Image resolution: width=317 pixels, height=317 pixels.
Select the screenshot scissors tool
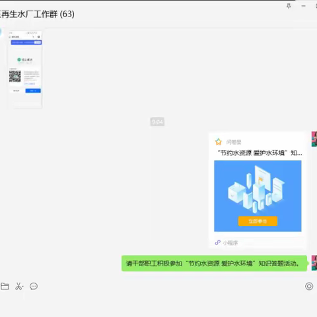(x=19, y=286)
